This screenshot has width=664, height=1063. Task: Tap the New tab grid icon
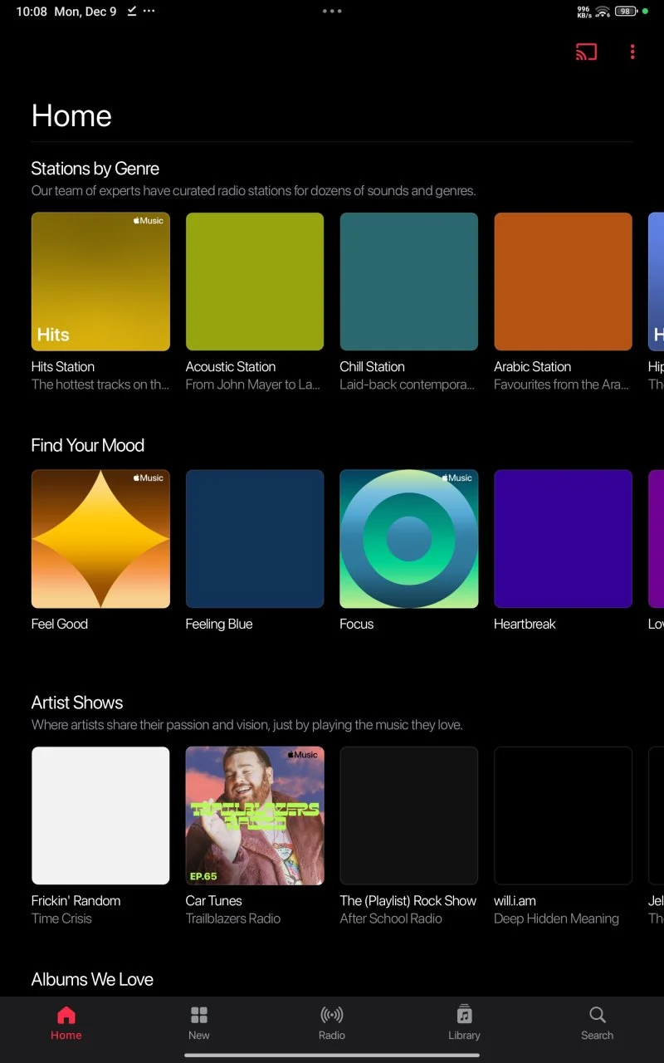[x=199, y=1015]
